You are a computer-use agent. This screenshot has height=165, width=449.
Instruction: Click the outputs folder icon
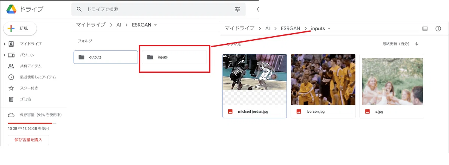pyautogui.click(x=82, y=57)
